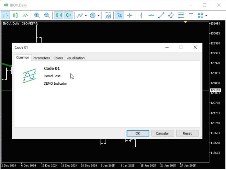Expand the timeframe dropdown arrow
This screenshot has width=226, height=170.
[98, 16]
